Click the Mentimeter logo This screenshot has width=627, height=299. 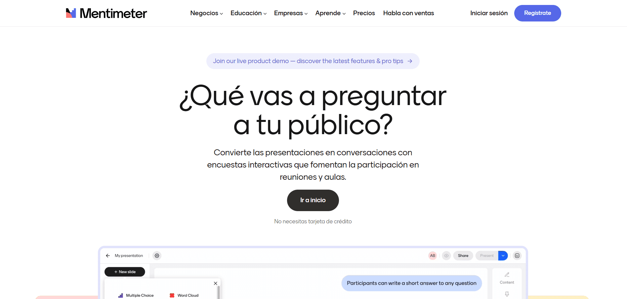[106, 13]
